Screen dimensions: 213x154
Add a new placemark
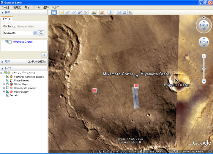tap(62, 12)
